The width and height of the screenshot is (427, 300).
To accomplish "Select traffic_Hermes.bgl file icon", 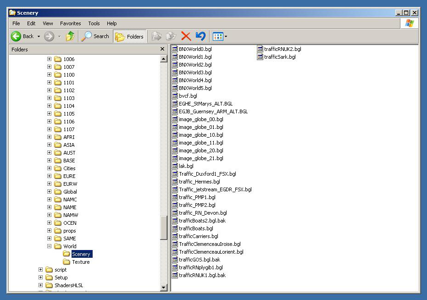I will (175, 182).
